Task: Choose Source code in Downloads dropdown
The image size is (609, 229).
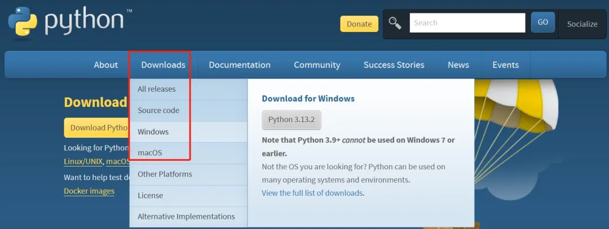Action: click(x=158, y=110)
